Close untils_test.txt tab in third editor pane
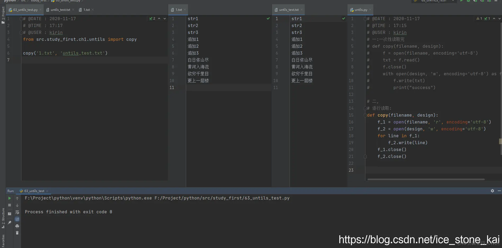 (x=302, y=10)
